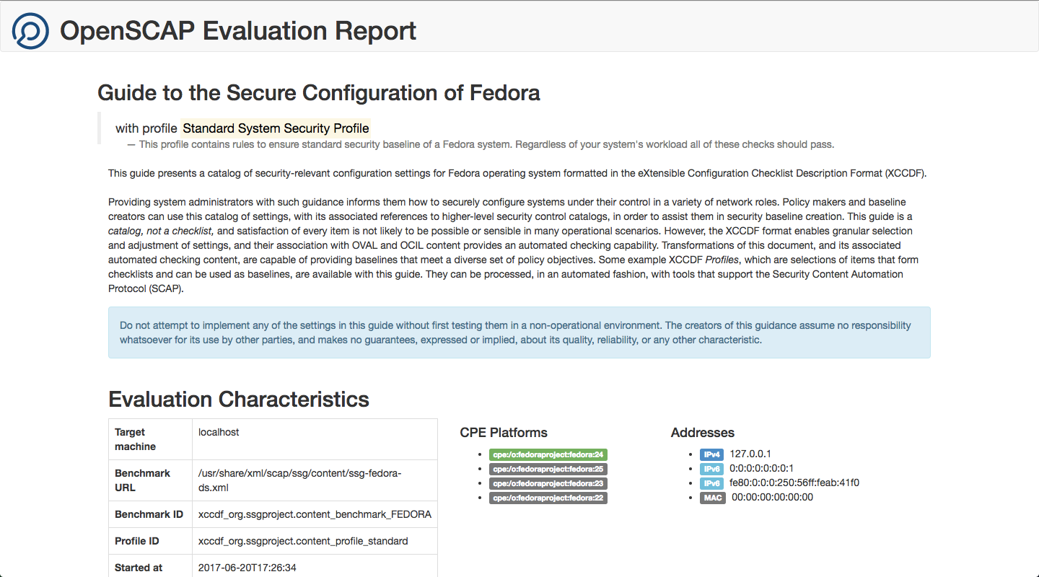
Task: Click the highlighted Standard System Security Profile label
Action: 276,128
